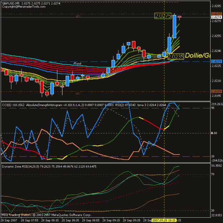Click the 81.9502 scale value
The width and height of the screenshot is (223, 223).
217,166
